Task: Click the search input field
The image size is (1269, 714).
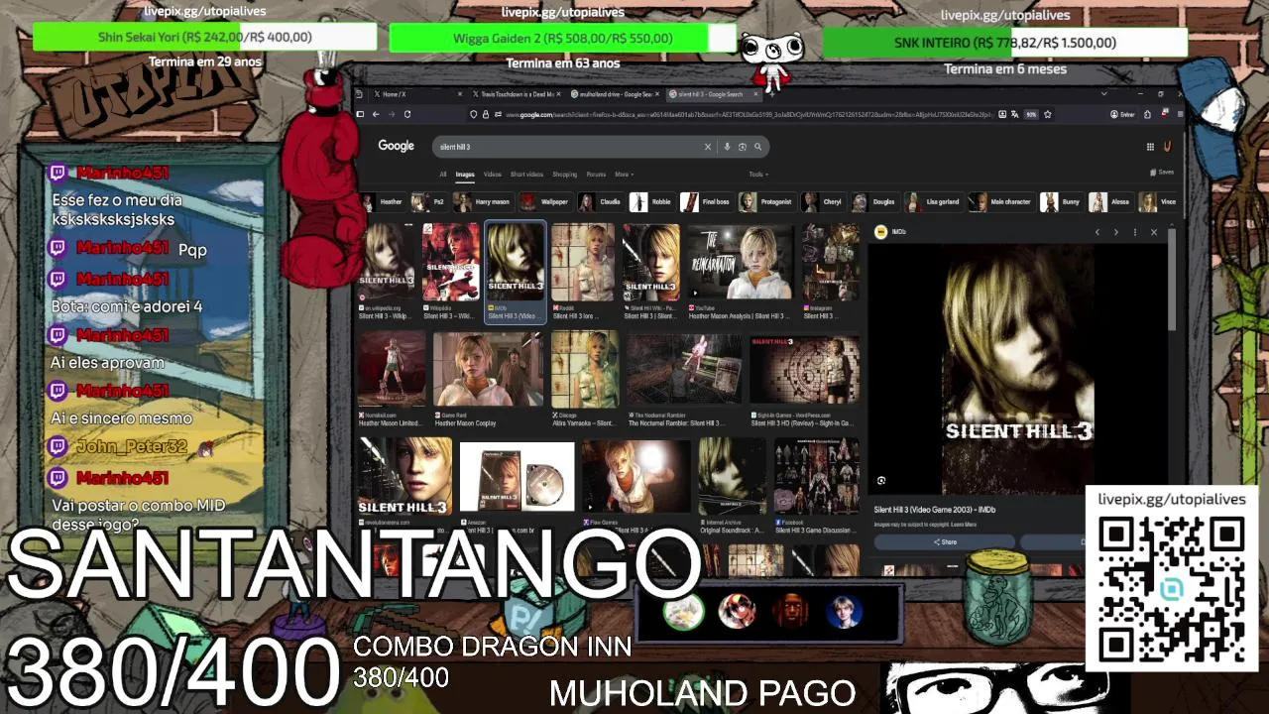Action: click(x=570, y=147)
